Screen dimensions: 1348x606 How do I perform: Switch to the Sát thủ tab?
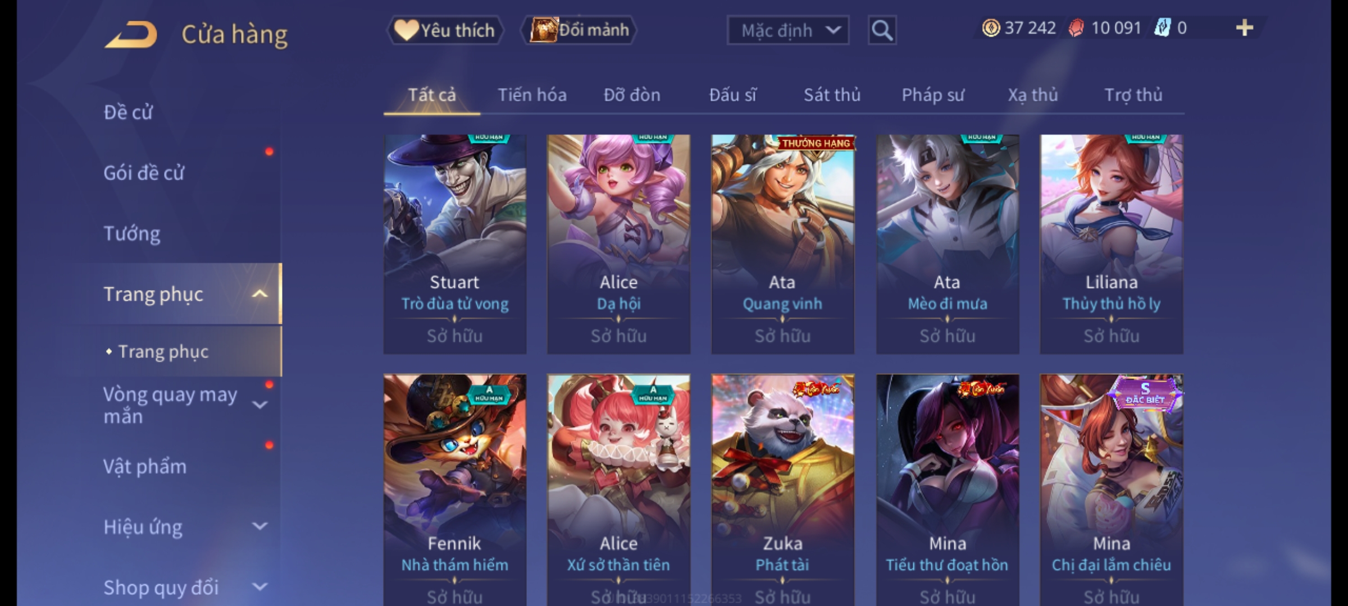point(832,95)
